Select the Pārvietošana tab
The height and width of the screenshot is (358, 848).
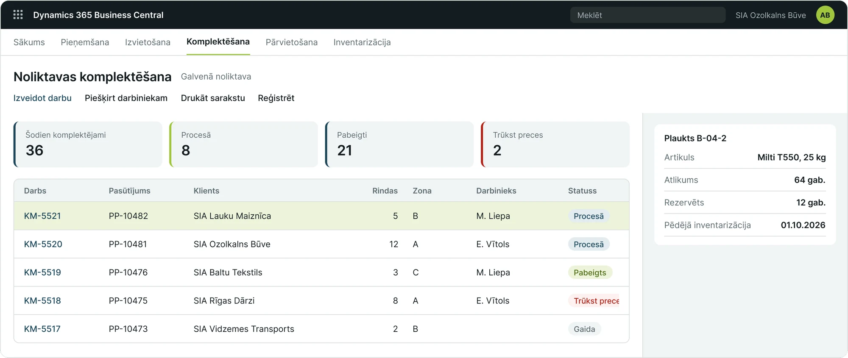coord(292,42)
